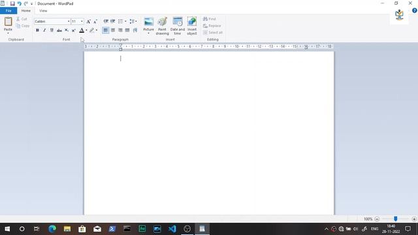This screenshot has height=235, width=418.
Task: Toggle italic formatting
Action: coord(44,30)
